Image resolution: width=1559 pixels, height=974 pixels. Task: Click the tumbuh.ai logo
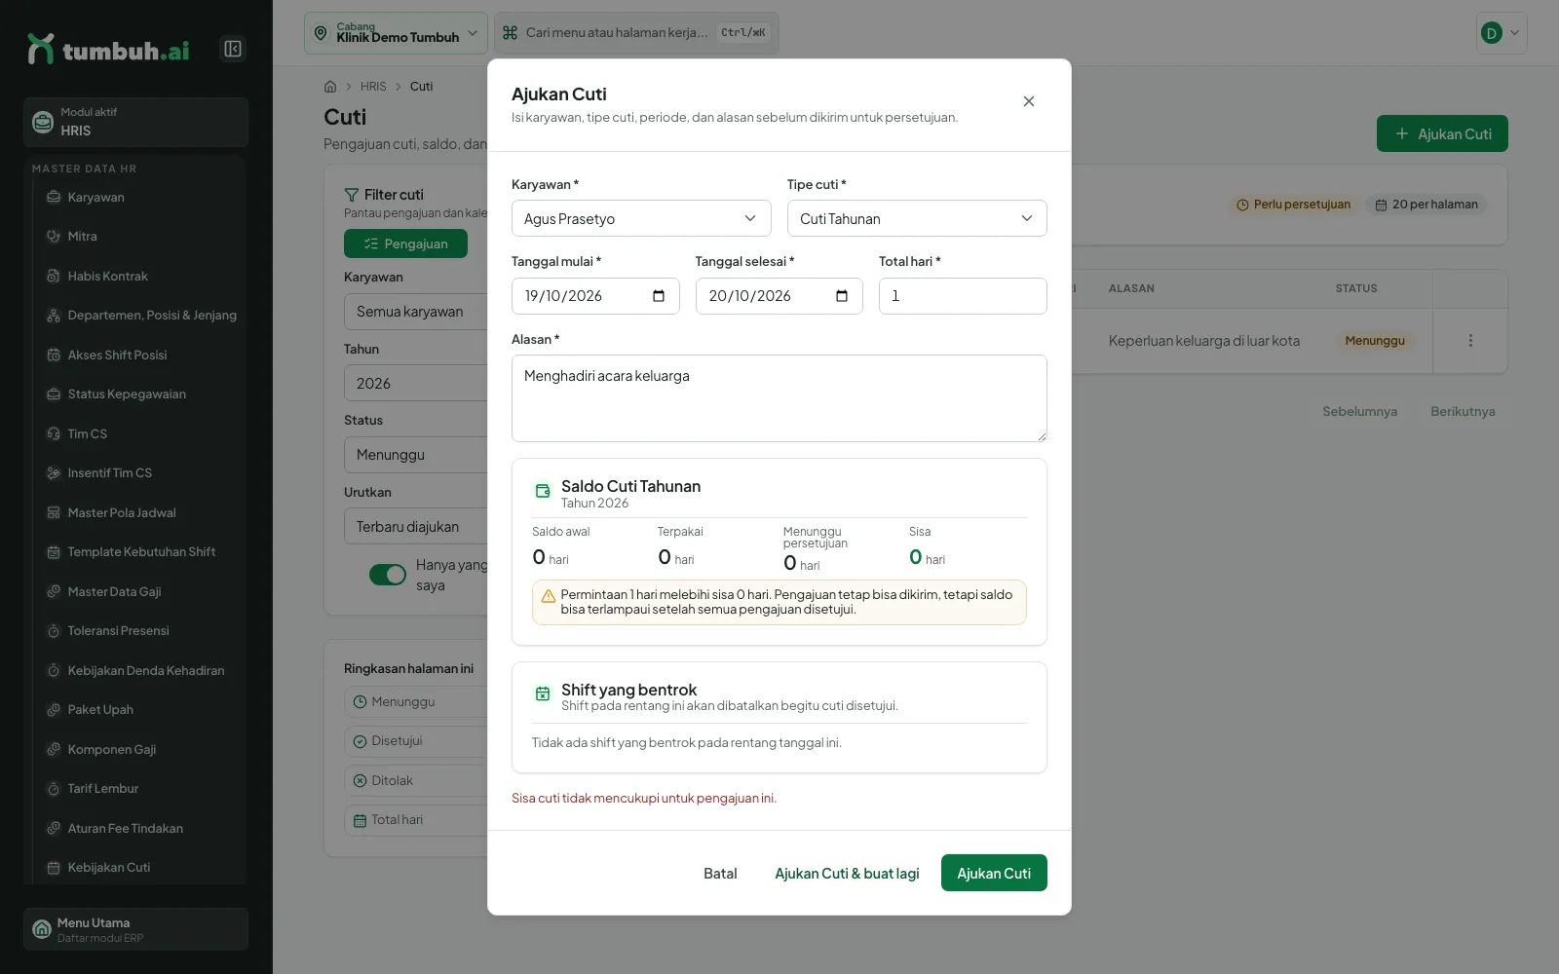pos(108,49)
